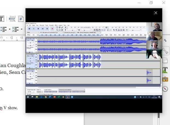
Task: Close the image preview with the X
Action: click(x=156, y=13)
